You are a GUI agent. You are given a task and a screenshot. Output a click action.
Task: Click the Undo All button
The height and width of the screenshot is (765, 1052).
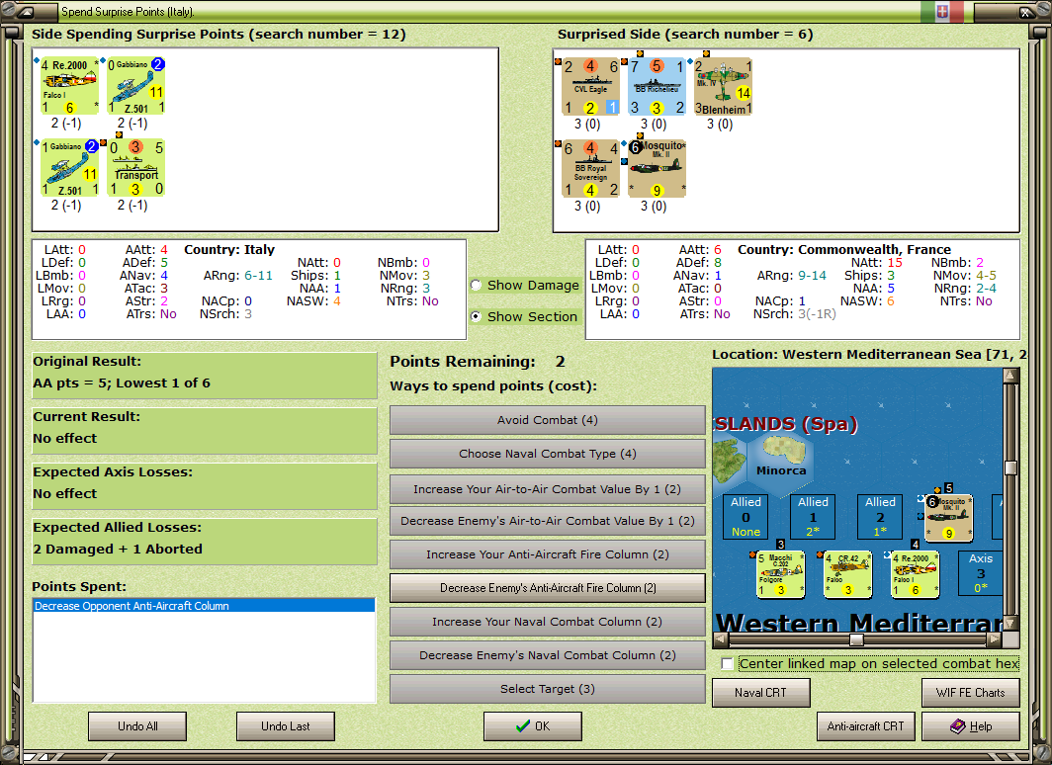coord(137,726)
